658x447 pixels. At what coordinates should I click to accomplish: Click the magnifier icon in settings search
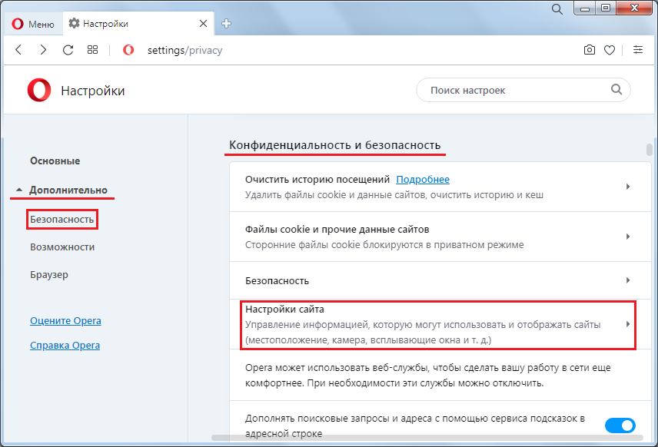tap(616, 89)
